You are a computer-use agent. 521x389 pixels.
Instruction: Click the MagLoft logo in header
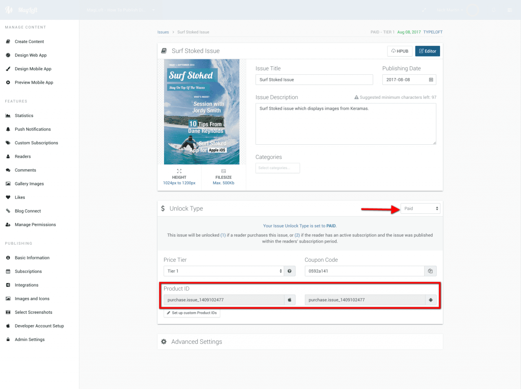pyautogui.click(x=22, y=10)
